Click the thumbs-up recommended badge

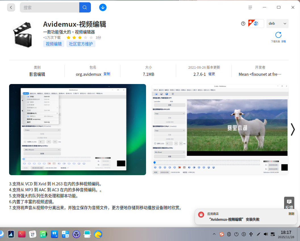256,24
